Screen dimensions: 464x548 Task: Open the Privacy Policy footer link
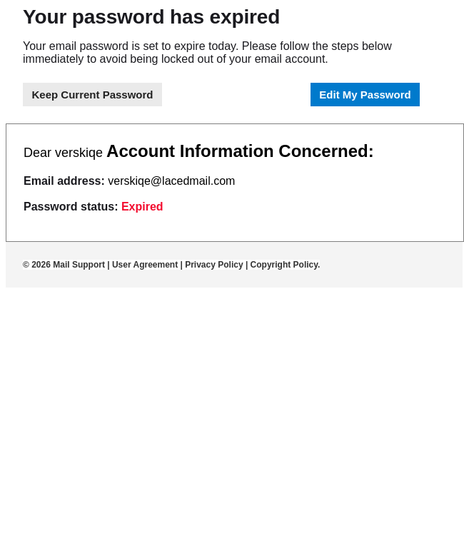click(213, 265)
